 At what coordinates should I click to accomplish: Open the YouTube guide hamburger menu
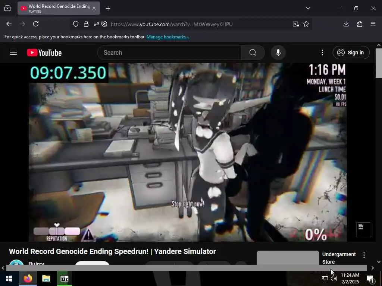tap(13, 53)
